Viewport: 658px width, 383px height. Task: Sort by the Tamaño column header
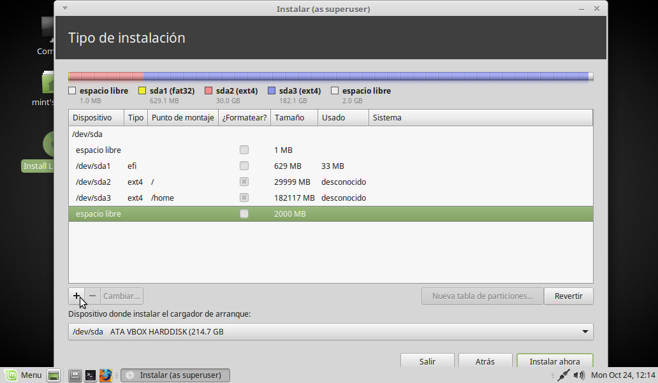(293, 118)
